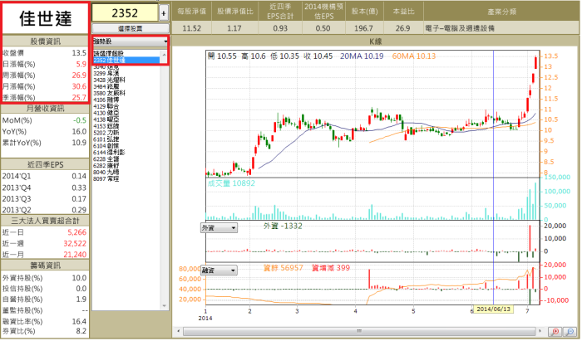Click the 2014'Q1 EPS row
The image size is (582, 341).
44,176
